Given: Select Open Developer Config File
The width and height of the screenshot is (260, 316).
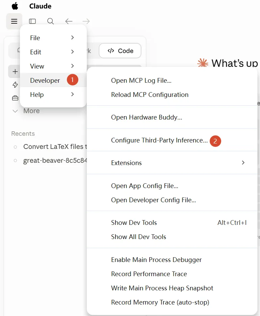Looking at the screenshot, I should (172, 200).
